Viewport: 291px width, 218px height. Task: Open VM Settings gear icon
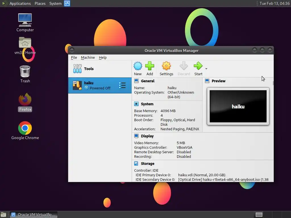click(166, 66)
